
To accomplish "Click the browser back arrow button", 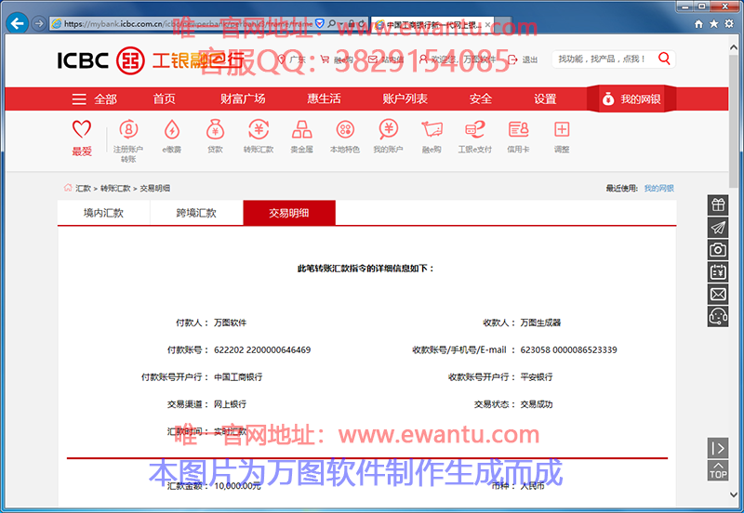I will click(x=17, y=22).
